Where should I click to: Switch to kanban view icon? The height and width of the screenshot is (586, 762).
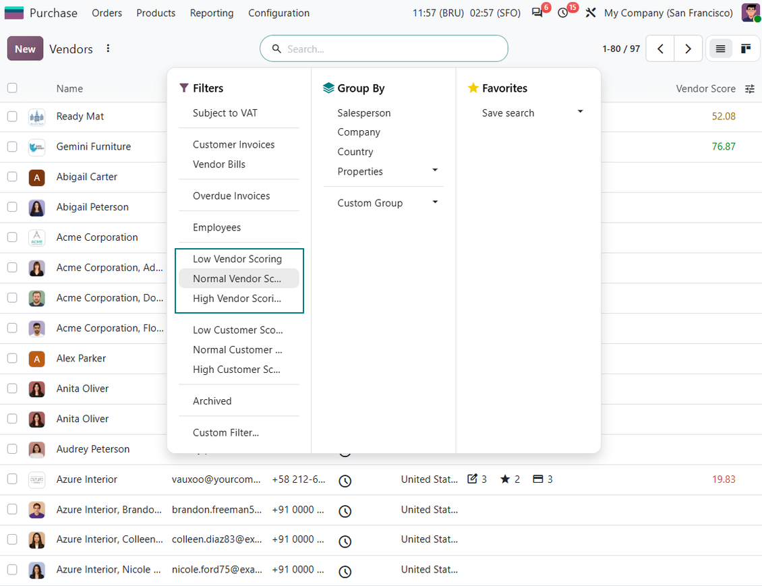pos(745,49)
